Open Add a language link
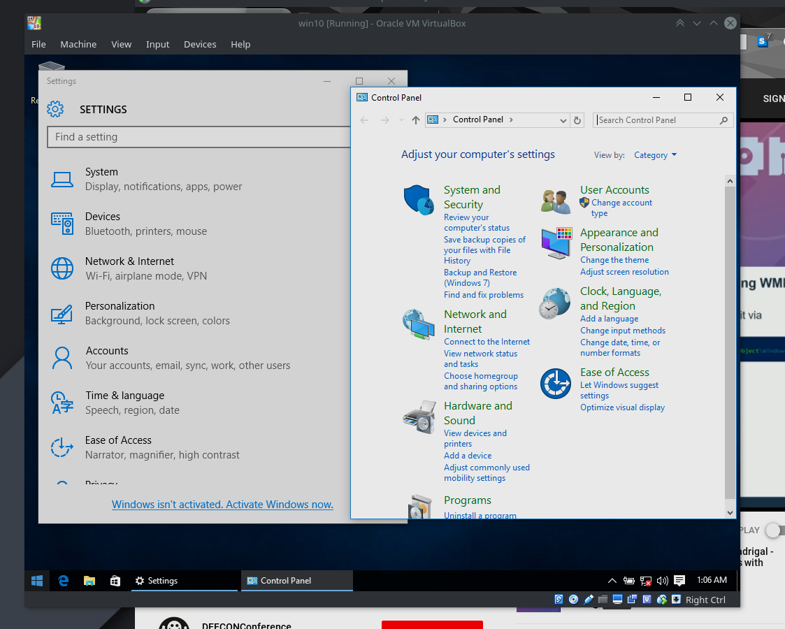This screenshot has height=629, width=785. click(x=610, y=319)
